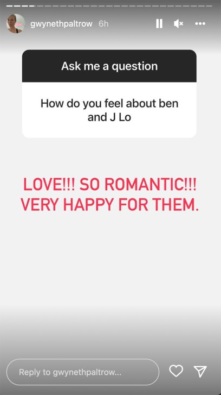Click the white question sticker card body
Screen dimensions: 221x395
(x=109, y=110)
